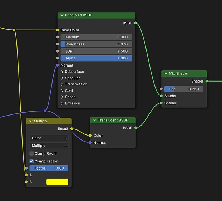The height and width of the screenshot is (201, 222).
Task: Open the Multiply blend mode dropdown
Action: pos(49,146)
